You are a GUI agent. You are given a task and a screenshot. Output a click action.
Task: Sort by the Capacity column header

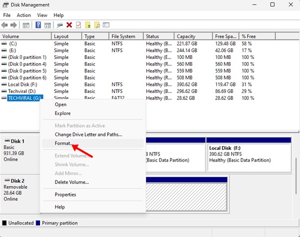pos(186,36)
